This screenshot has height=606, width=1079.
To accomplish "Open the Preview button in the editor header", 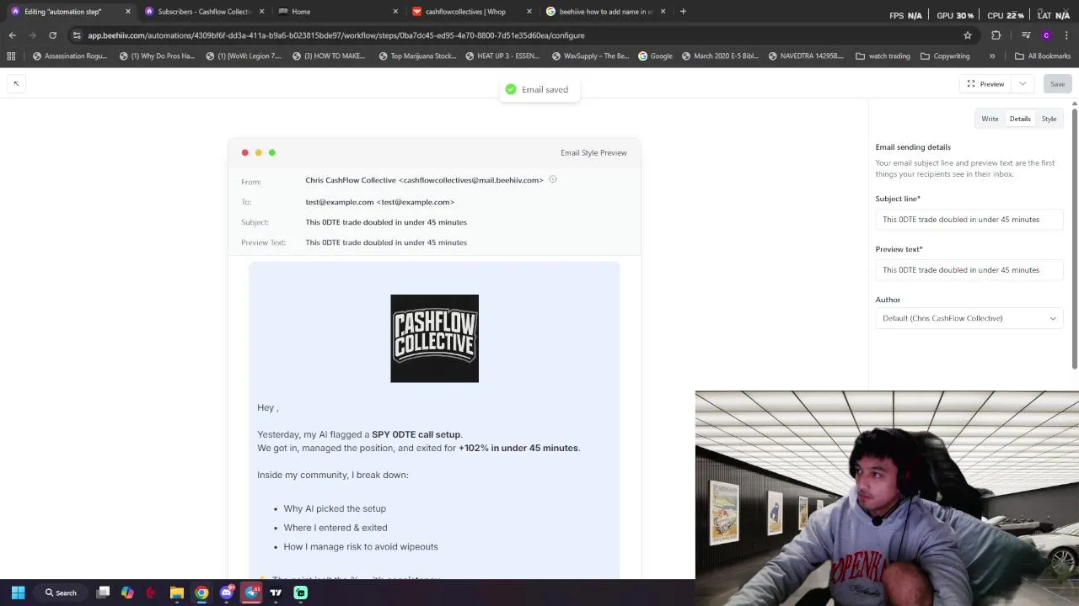I will click(x=985, y=84).
